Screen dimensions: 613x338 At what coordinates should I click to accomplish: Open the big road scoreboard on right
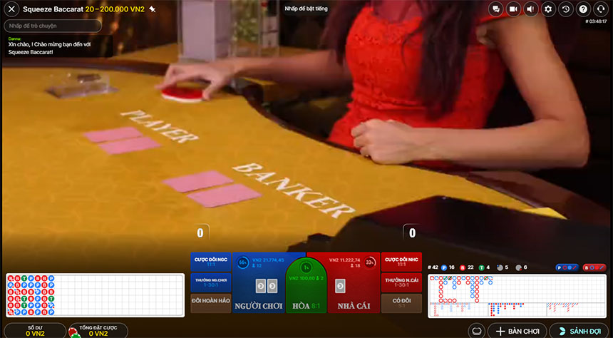click(517, 296)
